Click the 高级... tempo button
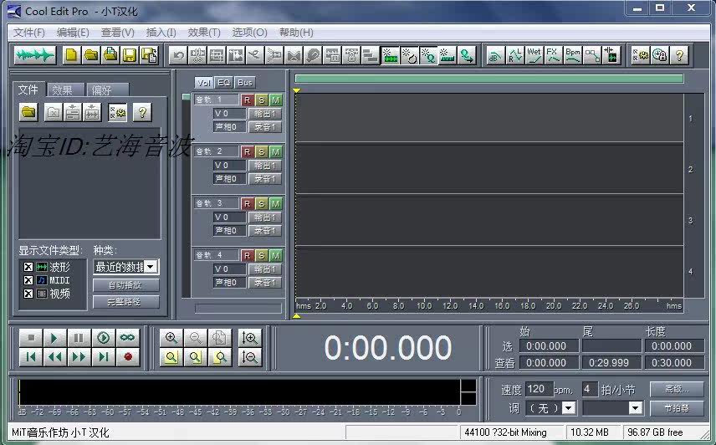This screenshot has height=445, width=716. [677, 389]
